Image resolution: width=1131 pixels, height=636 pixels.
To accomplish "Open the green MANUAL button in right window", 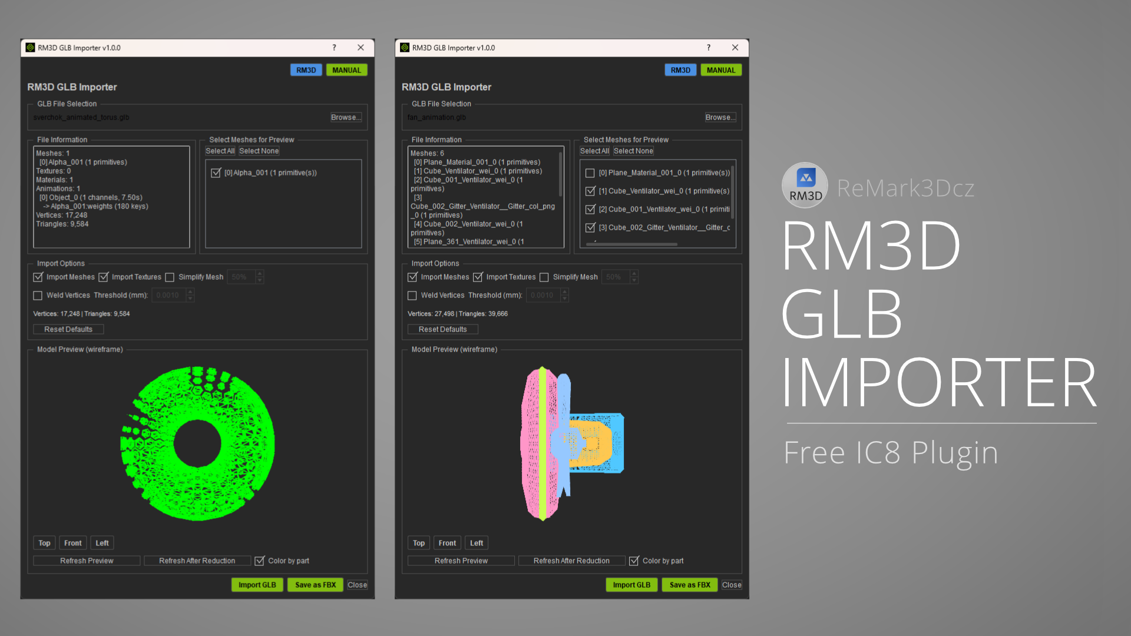I will (721, 70).
